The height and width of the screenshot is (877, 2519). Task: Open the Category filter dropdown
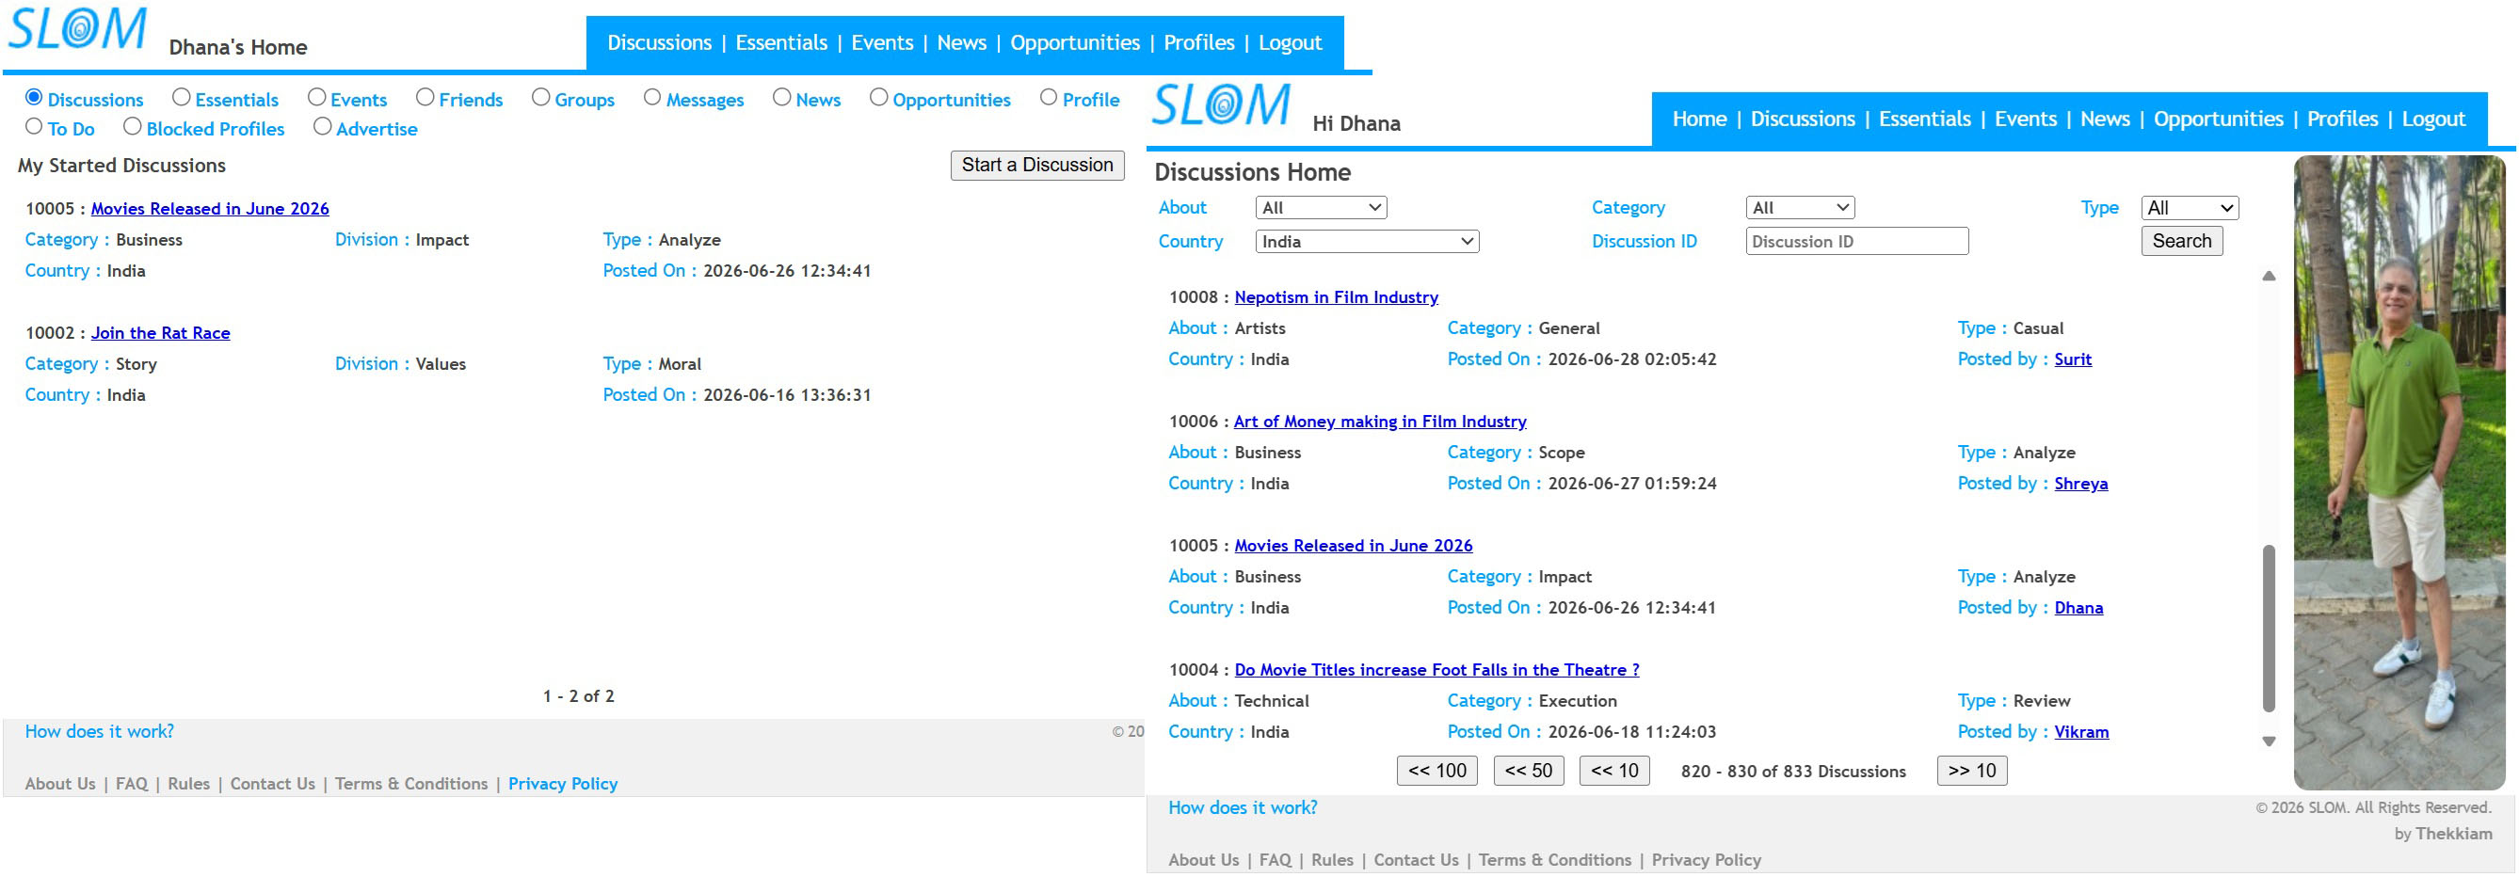[1800, 207]
